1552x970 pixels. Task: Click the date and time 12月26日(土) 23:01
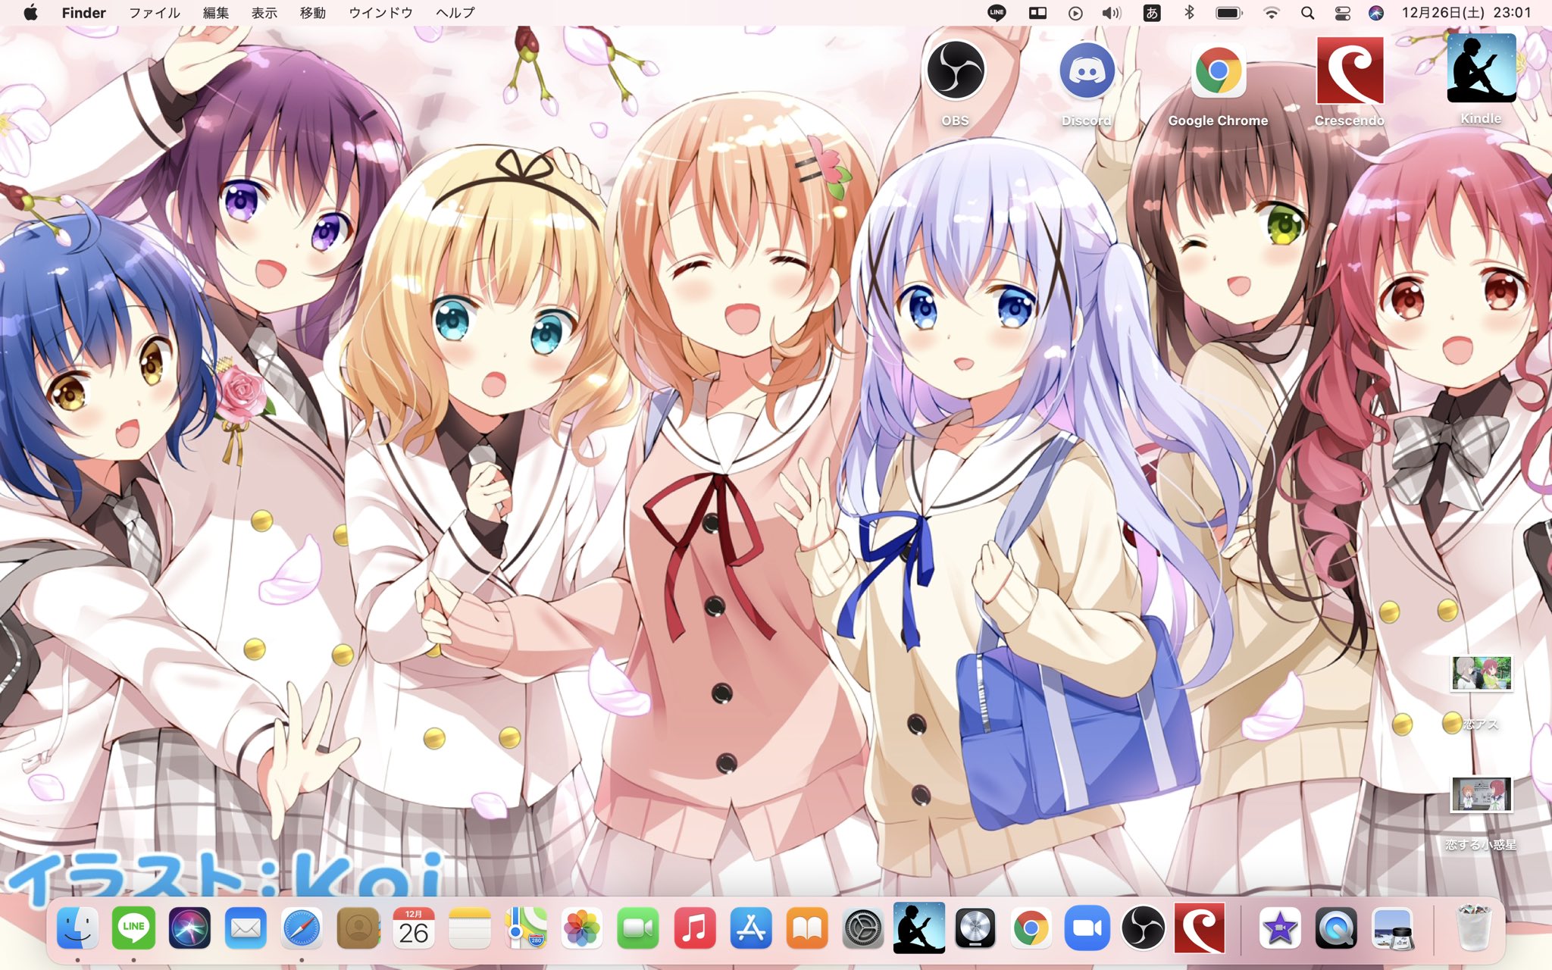click(x=1466, y=12)
